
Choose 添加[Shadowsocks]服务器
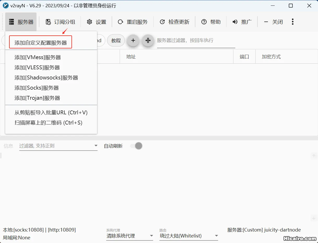click(51, 78)
